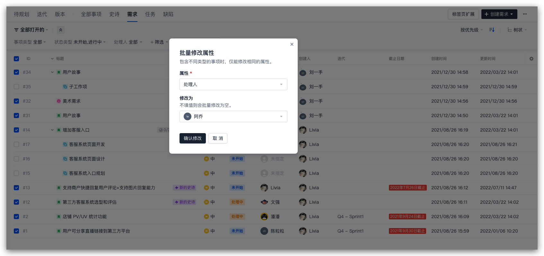The width and height of the screenshot is (544, 256).
Task: Open the item 用户可分享直播链接到第三方平台
Action: tap(96, 231)
